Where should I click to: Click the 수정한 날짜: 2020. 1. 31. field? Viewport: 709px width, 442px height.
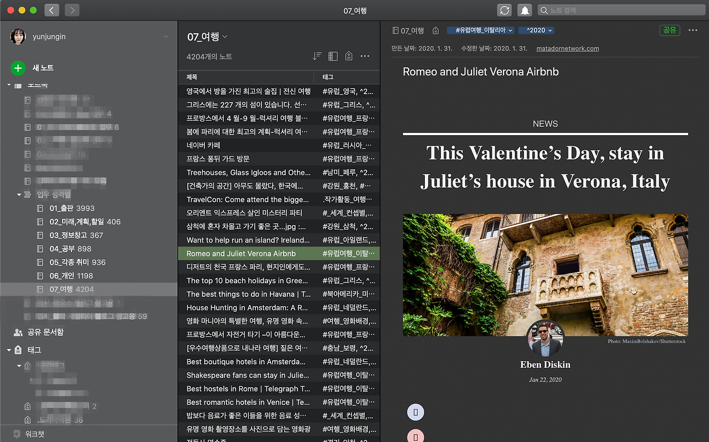point(494,48)
